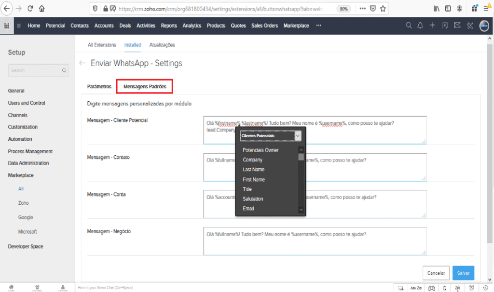Image resolution: width=494 pixels, height=292 pixels.
Task: Select Company from the field list
Action: (253, 160)
